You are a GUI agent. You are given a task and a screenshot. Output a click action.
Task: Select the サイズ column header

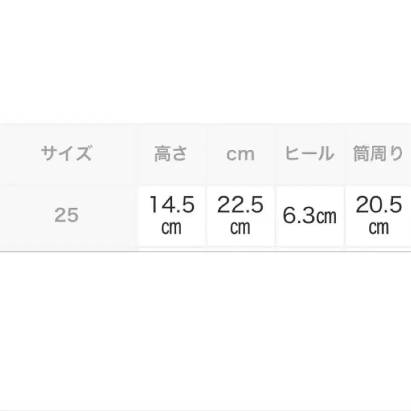66,153
